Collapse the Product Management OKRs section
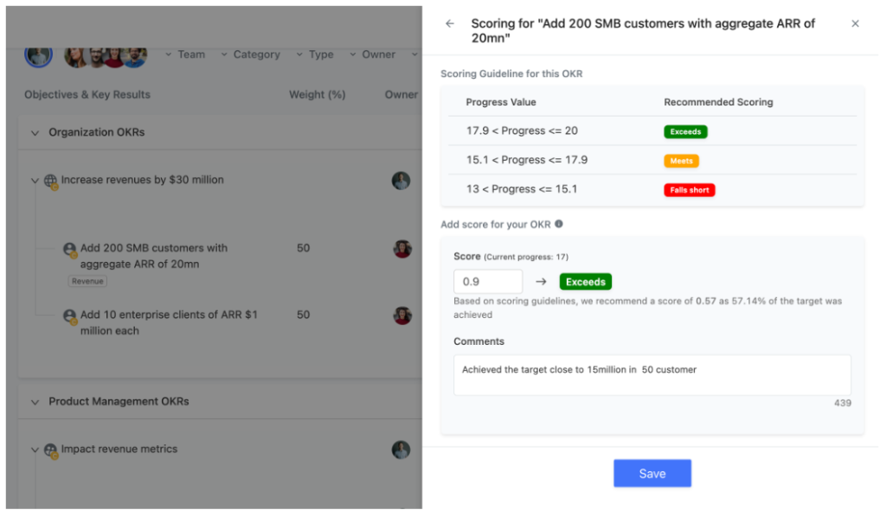The width and height of the screenshot is (886, 529). (x=35, y=402)
